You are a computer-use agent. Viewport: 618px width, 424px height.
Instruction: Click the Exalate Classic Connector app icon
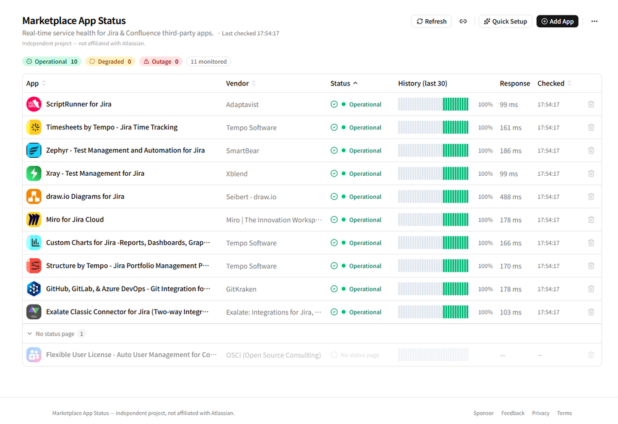click(34, 312)
